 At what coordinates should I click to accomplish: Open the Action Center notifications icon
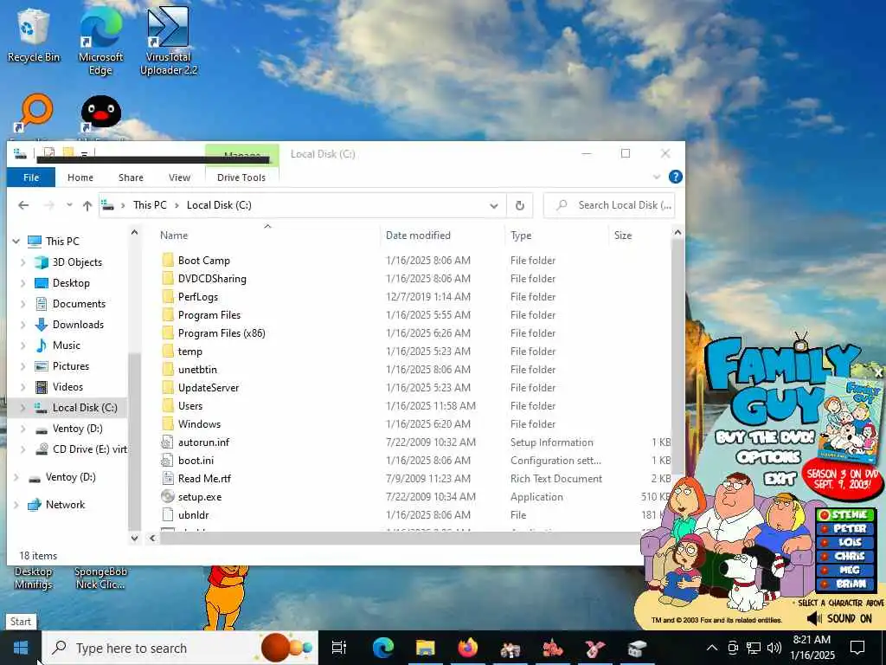(x=857, y=648)
